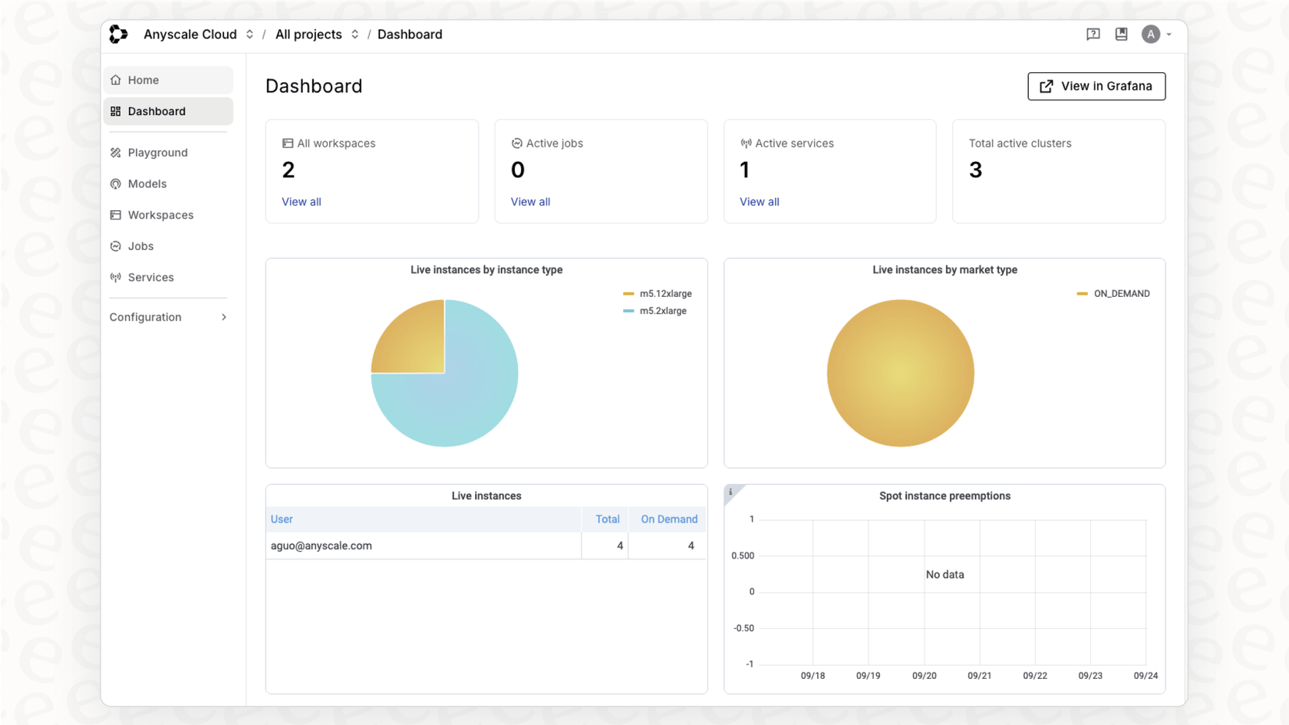
Task: Select the Jobs icon in the sidebar
Action: pos(116,246)
